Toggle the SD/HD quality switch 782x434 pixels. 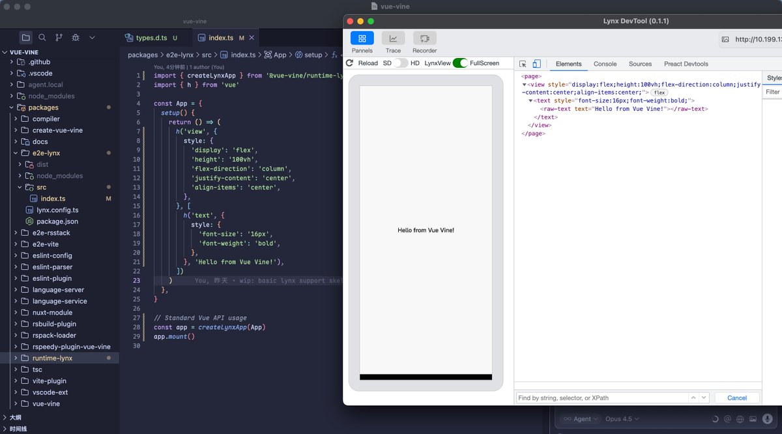coord(401,63)
